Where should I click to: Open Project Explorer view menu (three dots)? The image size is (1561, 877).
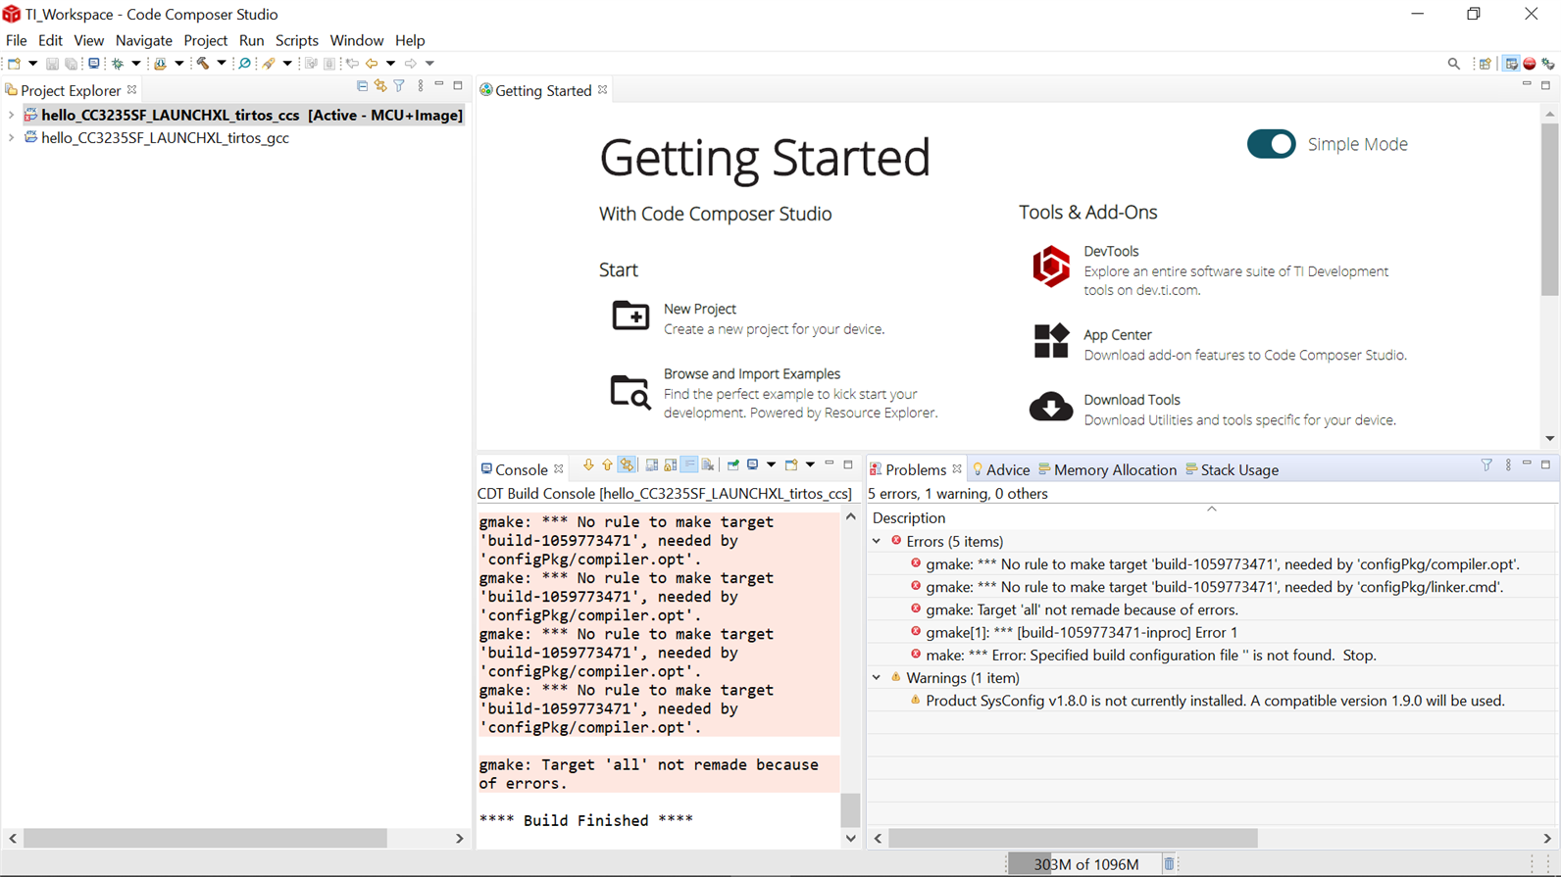point(421,86)
